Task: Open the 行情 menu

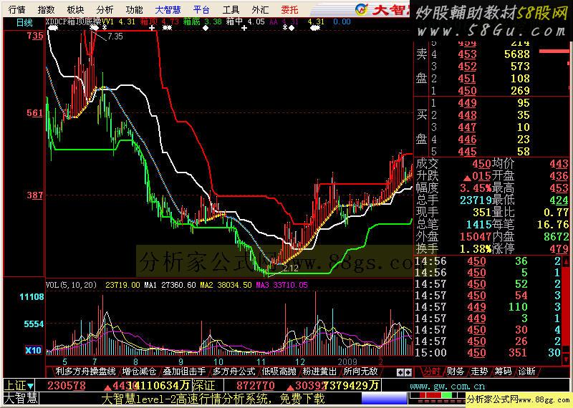Action: 16,9
